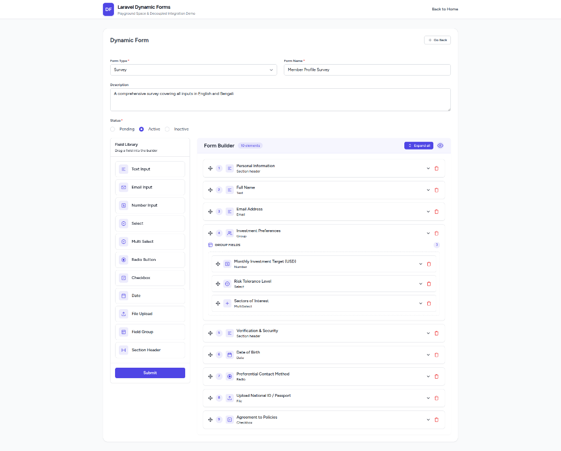Delete Upload National ID / Passport field
Image resolution: width=561 pixels, height=451 pixels.
click(x=437, y=398)
